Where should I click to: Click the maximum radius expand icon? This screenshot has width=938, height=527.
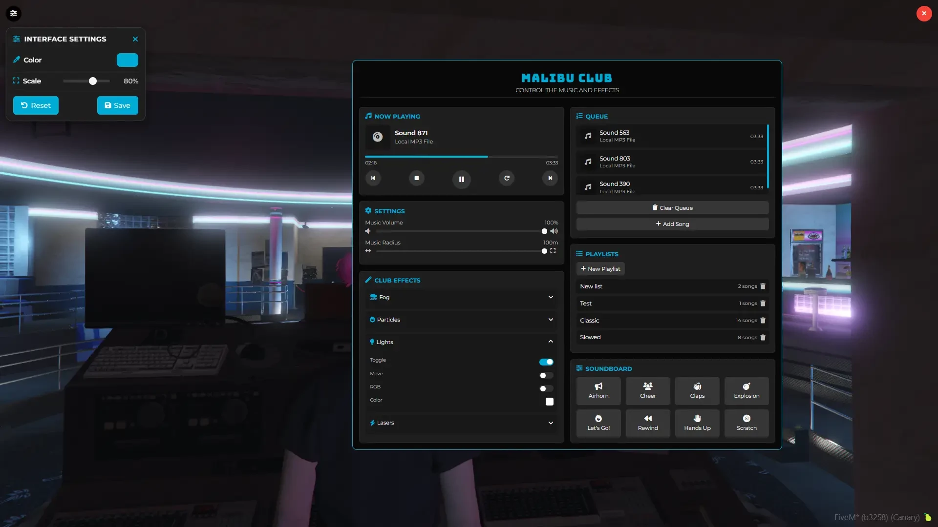pyautogui.click(x=553, y=251)
